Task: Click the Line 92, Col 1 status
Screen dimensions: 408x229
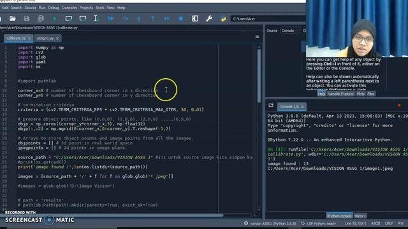Action: coord(356,223)
